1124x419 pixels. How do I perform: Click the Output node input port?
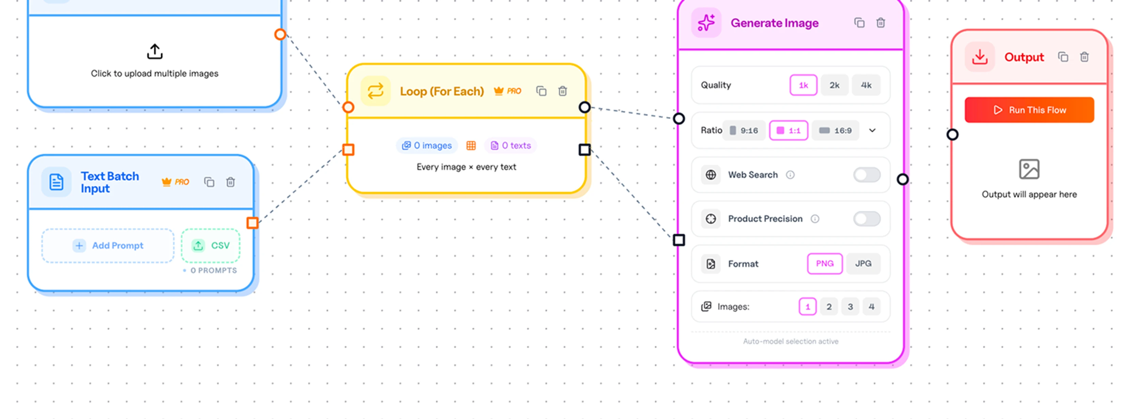[953, 135]
